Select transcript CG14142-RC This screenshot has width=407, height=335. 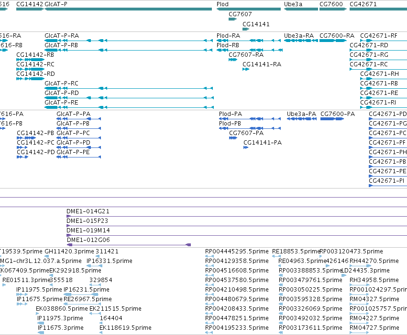click(30, 69)
